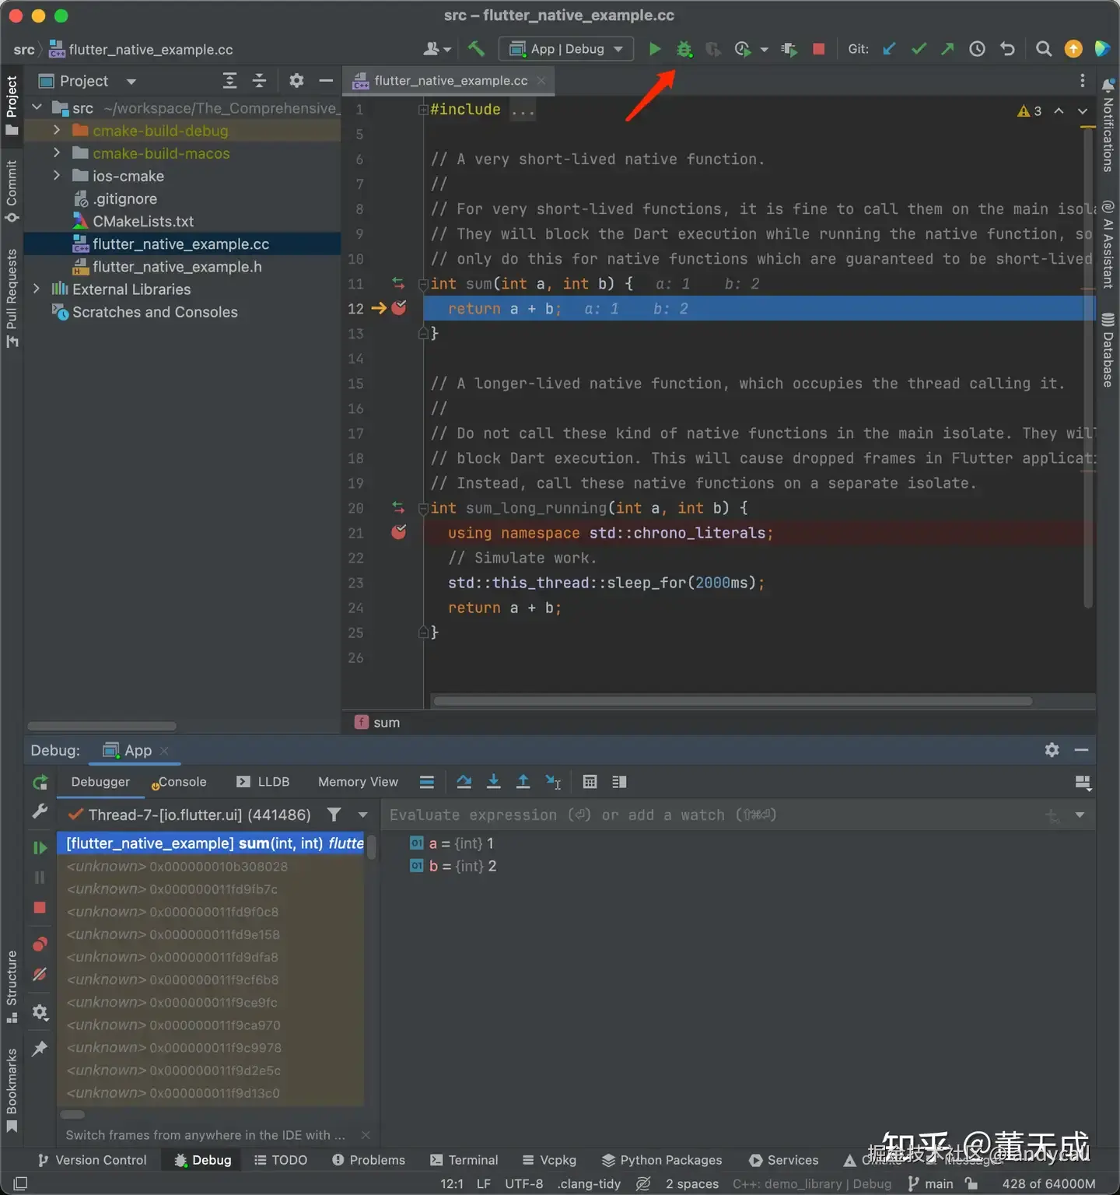The height and width of the screenshot is (1195, 1120).
Task: Resume program in debug sidebar
Action: [x=40, y=847]
